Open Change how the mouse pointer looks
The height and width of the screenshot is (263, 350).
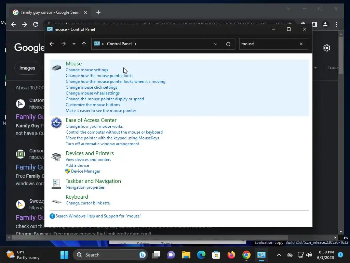pyautogui.click(x=99, y=76)
